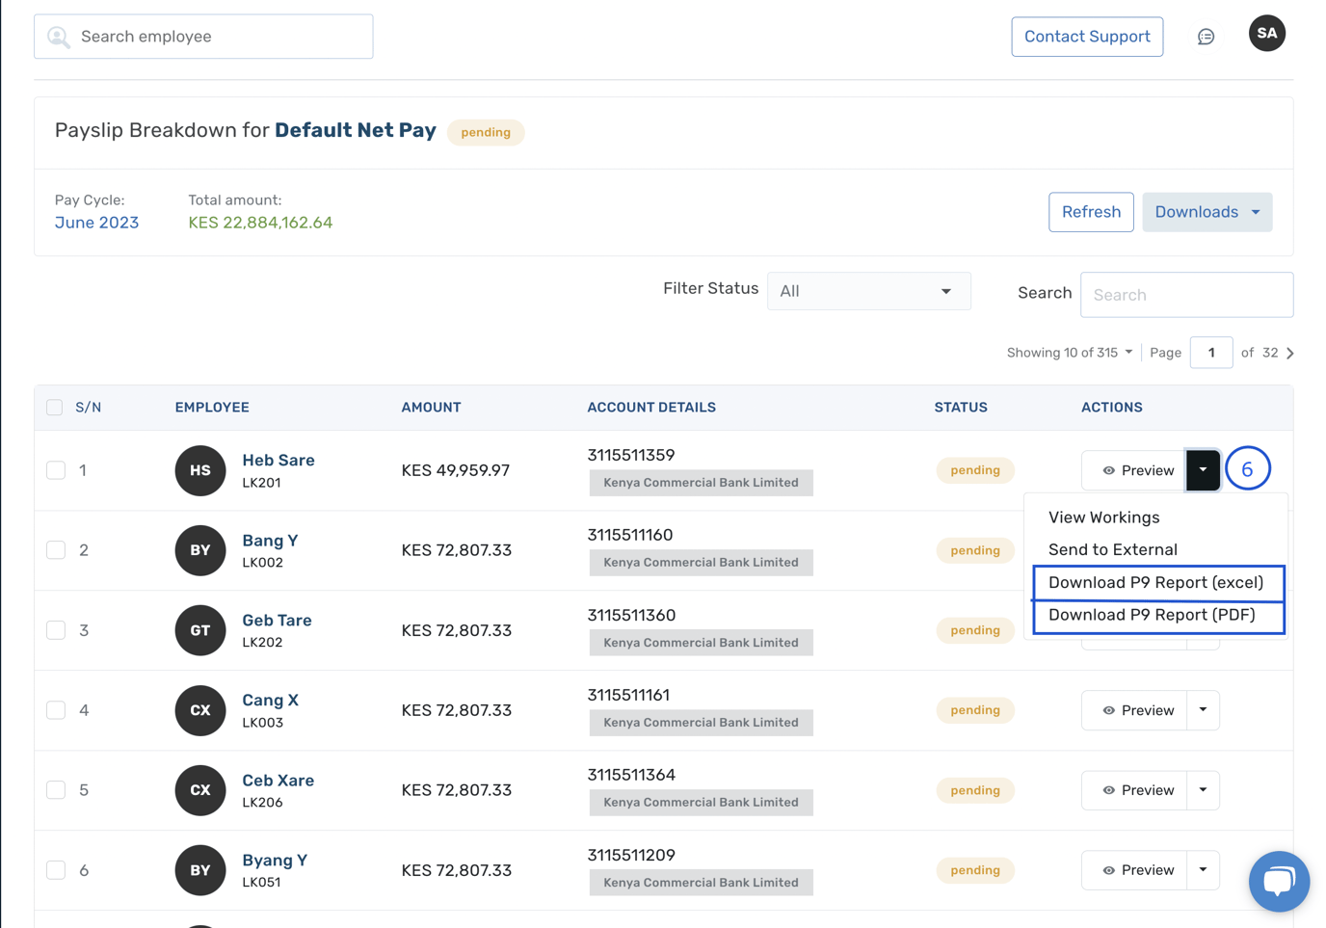Select the checkbox for Byang Y's row
The image size is (1326, 928).
tap(55, 870)
